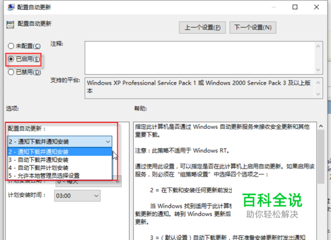This screenshot has width=331, height=240.
Task: Click the 计划安装时间 label
Action: pyautogui.click(x=27, y=195)
